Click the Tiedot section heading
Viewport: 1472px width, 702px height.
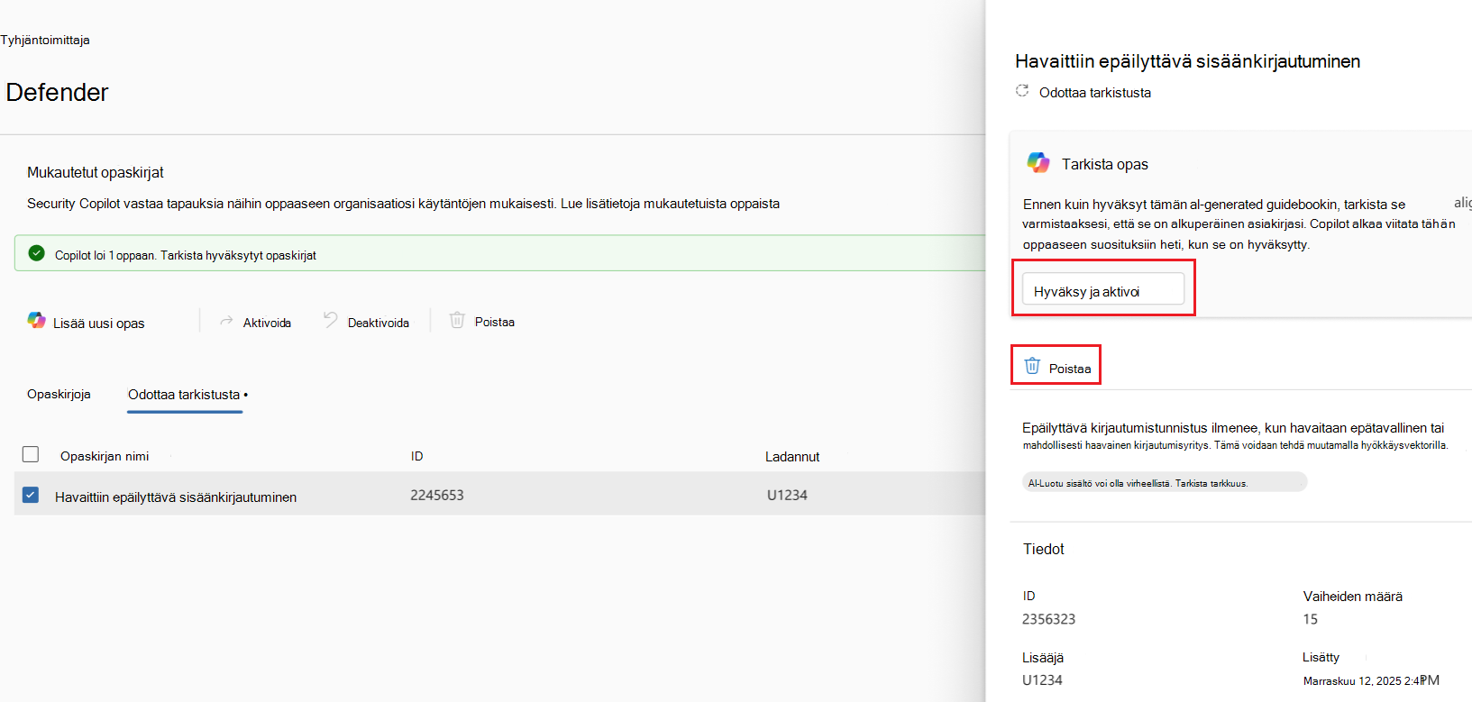tap(1044, 549)
